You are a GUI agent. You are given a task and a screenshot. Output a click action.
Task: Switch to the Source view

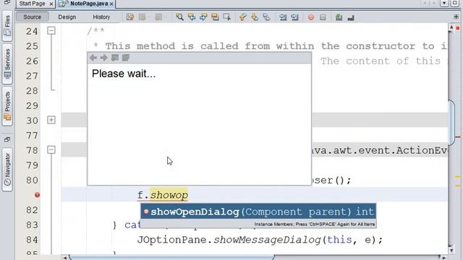[x=32, y=17]
